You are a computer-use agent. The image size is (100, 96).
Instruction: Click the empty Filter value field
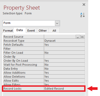click(64, 49)
